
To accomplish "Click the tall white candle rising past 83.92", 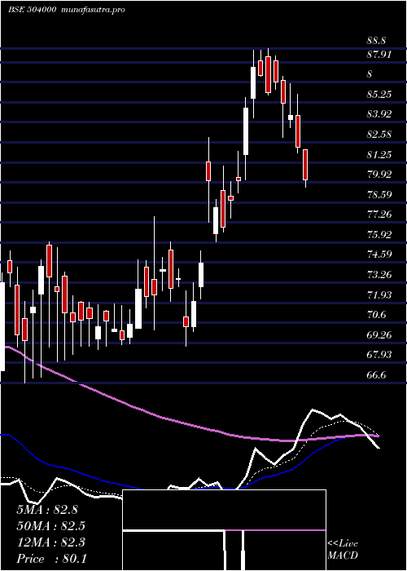I will pos(246,131).
